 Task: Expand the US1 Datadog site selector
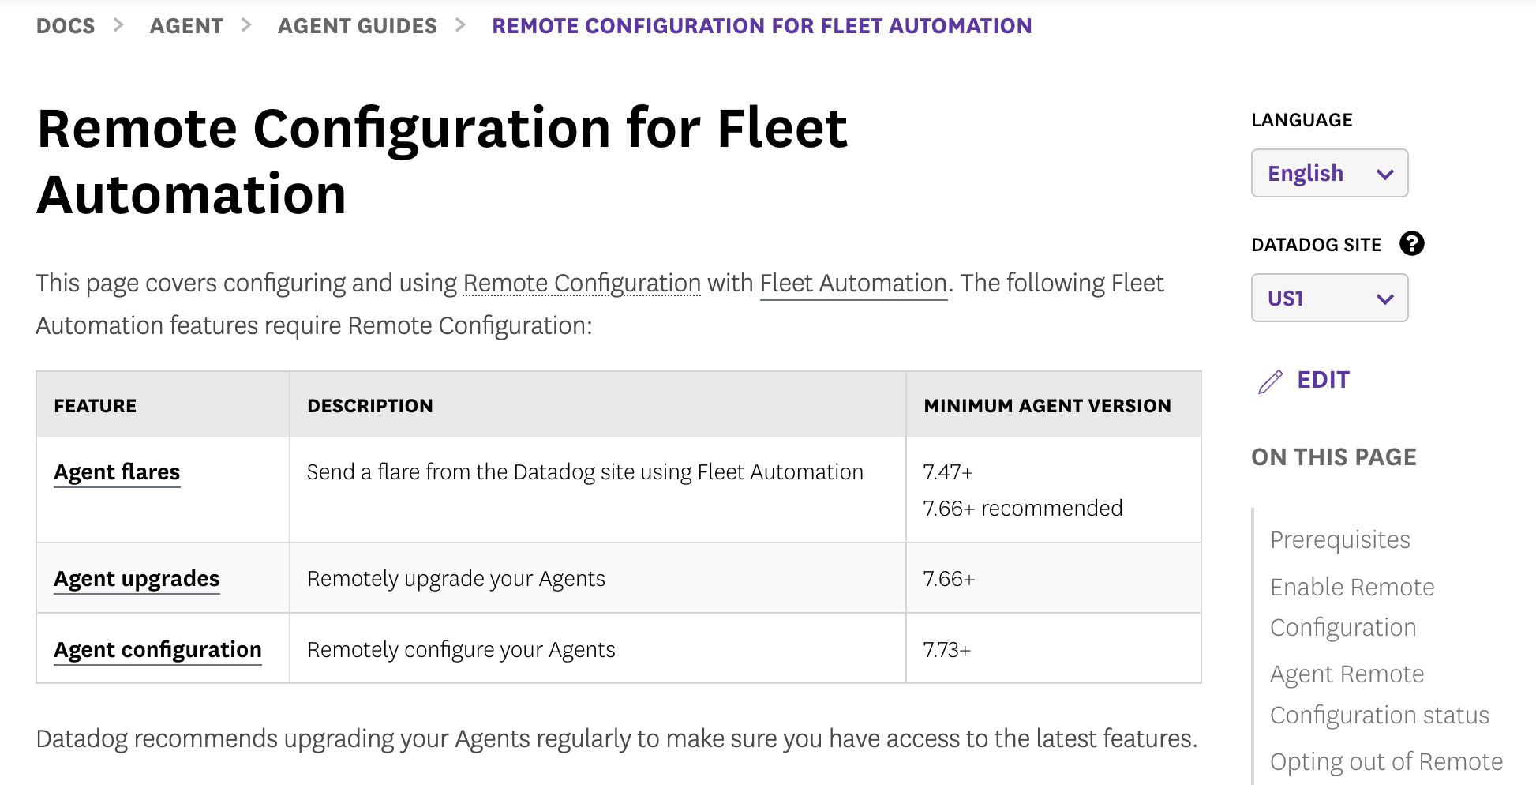click(1329, 298)
